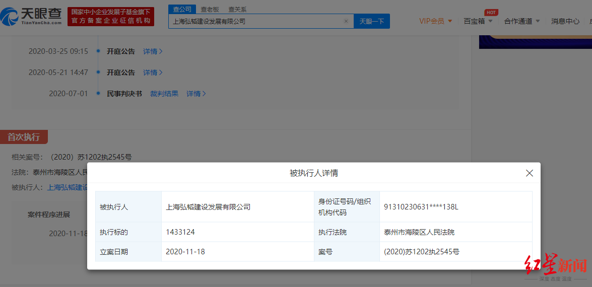Clear the search box with the X icon
This screenshot has width=592, height=287.
pos(346,21)
